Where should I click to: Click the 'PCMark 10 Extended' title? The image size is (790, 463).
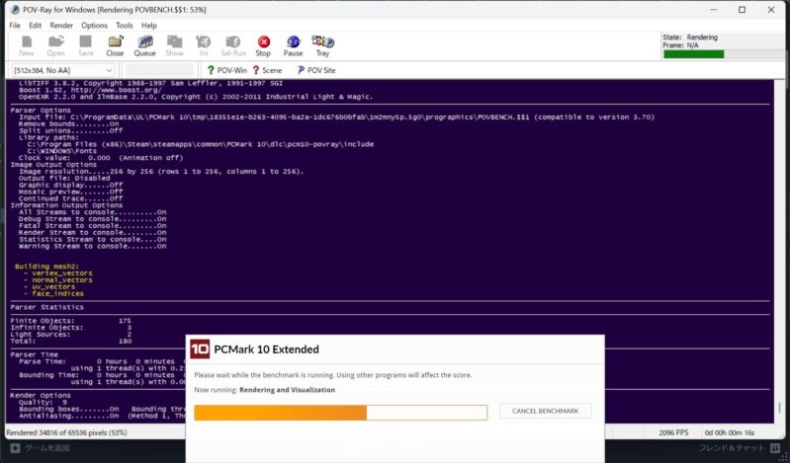267,349
